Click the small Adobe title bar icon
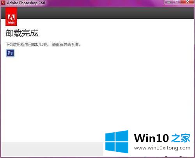 point(3,3)
